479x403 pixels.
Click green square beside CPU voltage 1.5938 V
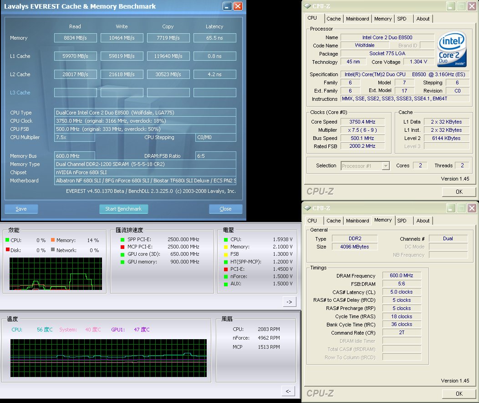pos(226,240)
